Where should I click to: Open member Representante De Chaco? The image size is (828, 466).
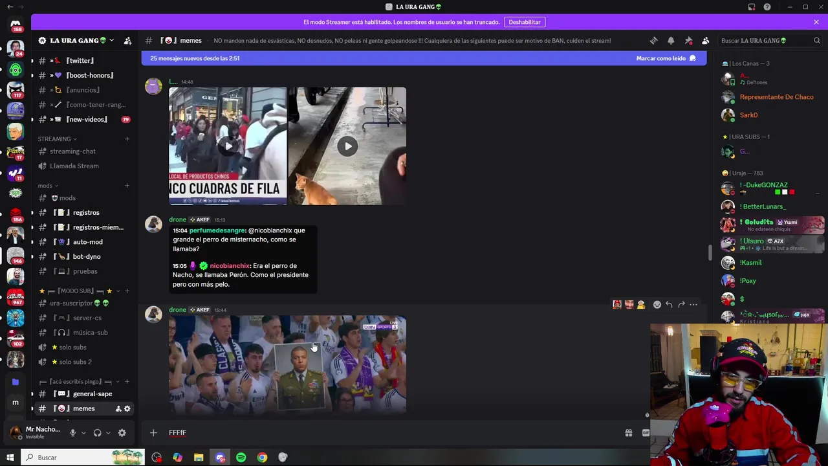click(776, 97)
